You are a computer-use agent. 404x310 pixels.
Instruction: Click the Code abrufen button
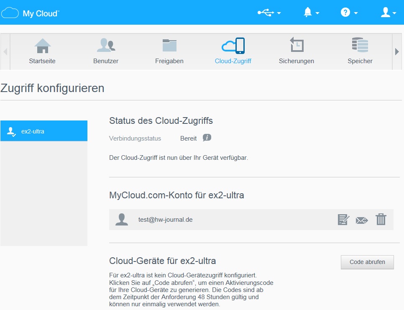pos(367,262)
